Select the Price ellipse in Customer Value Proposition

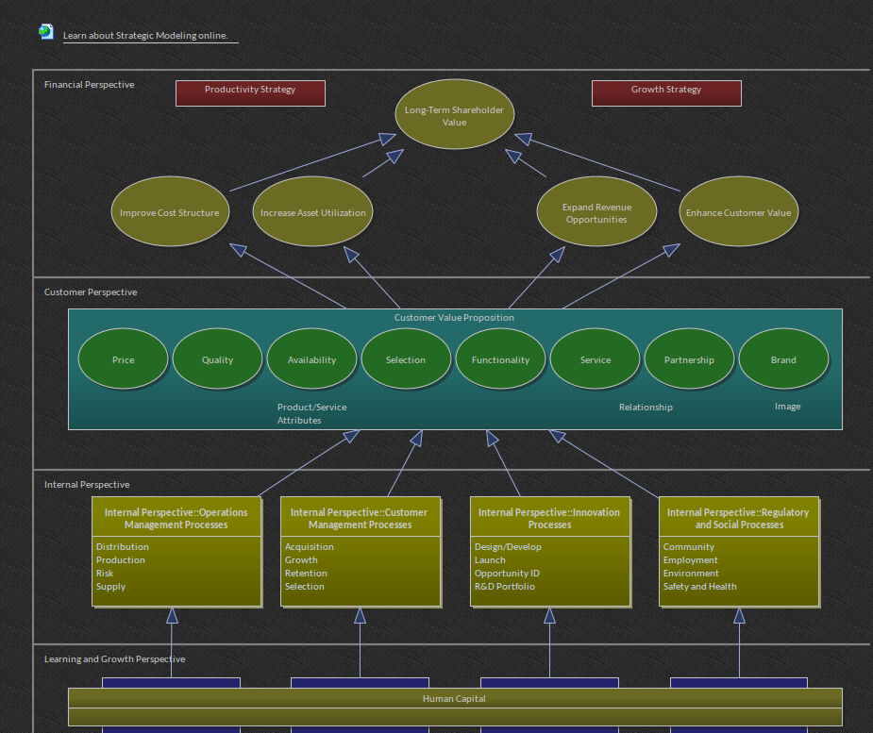click(124, 359)
